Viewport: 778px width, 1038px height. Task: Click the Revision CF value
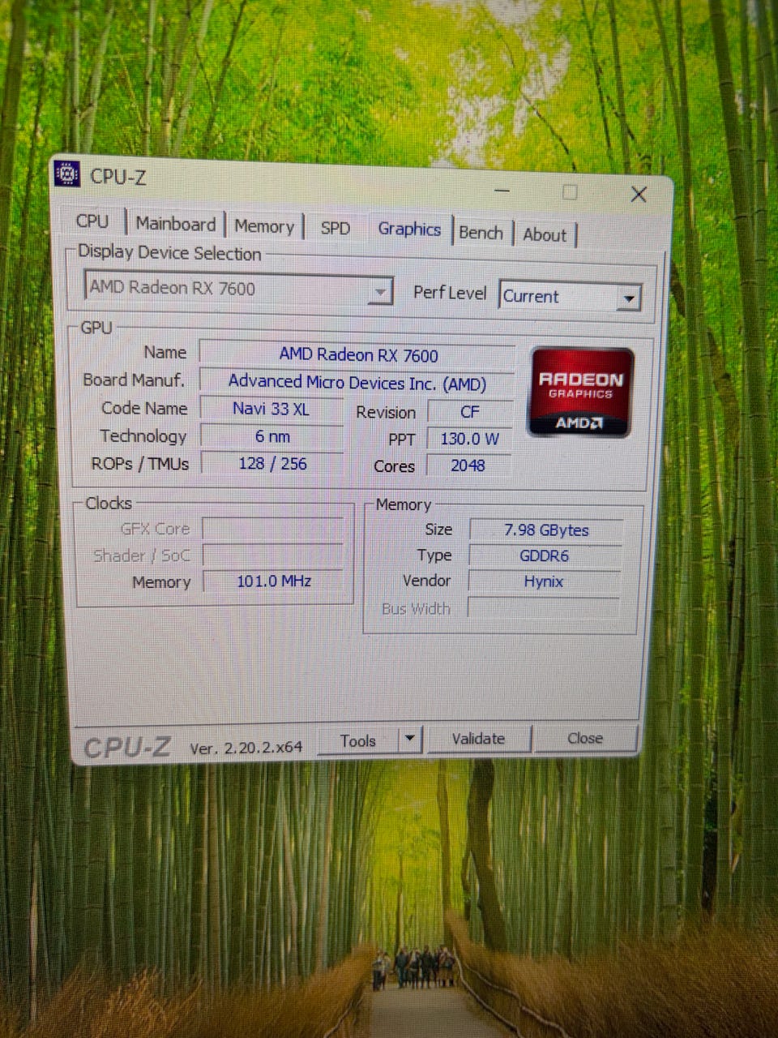[x=469, y=412]
